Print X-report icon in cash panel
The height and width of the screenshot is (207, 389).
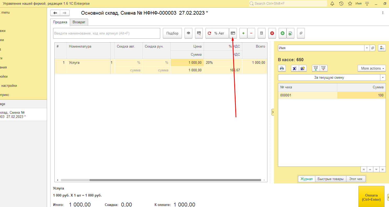[x=295, y=68]
